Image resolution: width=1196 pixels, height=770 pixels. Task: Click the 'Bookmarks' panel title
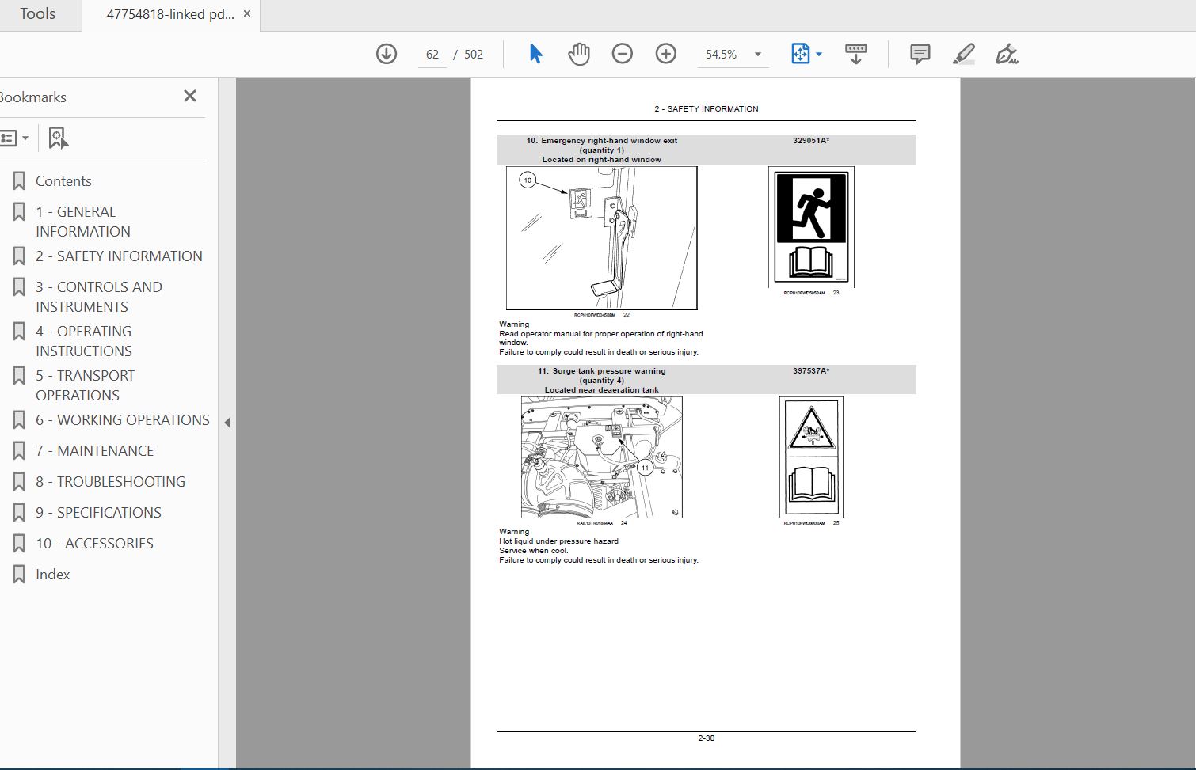point(32,97)
